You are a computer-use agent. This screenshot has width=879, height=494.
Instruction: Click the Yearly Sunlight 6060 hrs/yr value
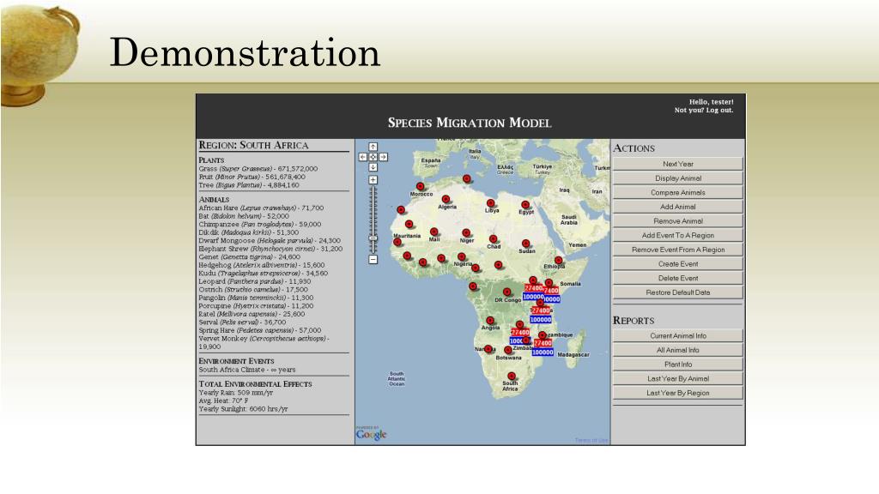pos(243,409)
